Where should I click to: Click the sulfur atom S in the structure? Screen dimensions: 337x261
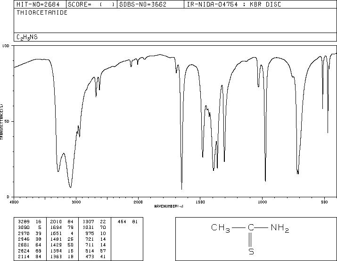[x=251, y=252]
